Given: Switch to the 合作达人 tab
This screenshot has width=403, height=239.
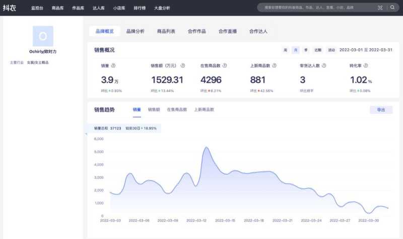Looking at the screenshot, I should pyautogui.click(x=258, y=31).
